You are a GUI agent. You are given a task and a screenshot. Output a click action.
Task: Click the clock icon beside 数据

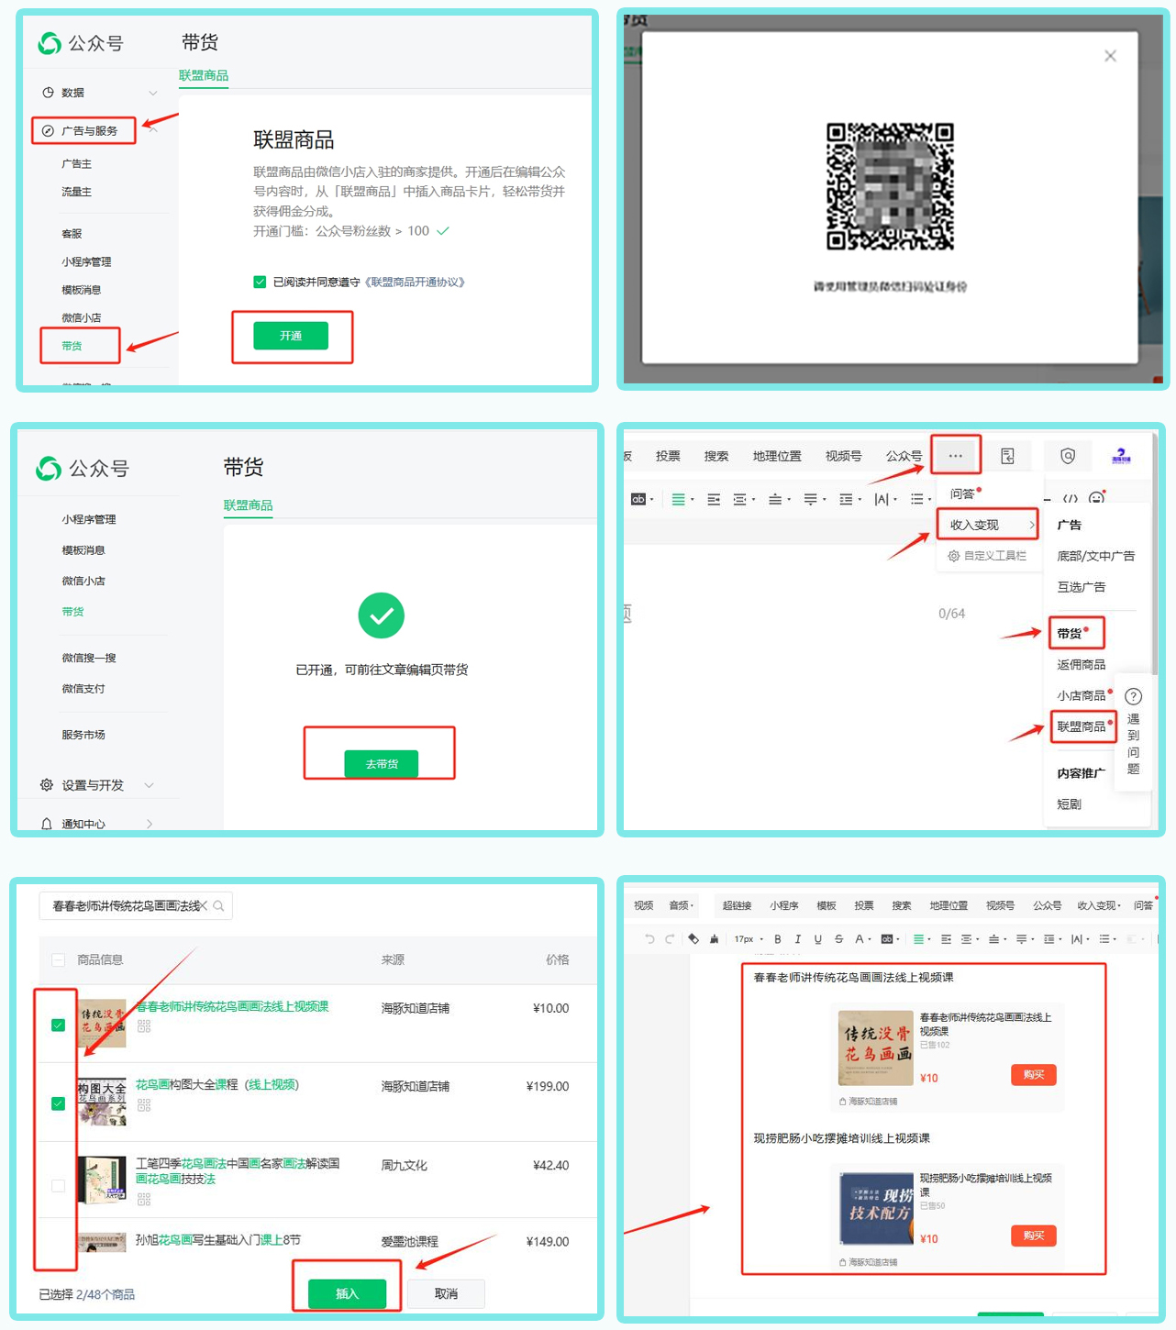click(48, 93)
